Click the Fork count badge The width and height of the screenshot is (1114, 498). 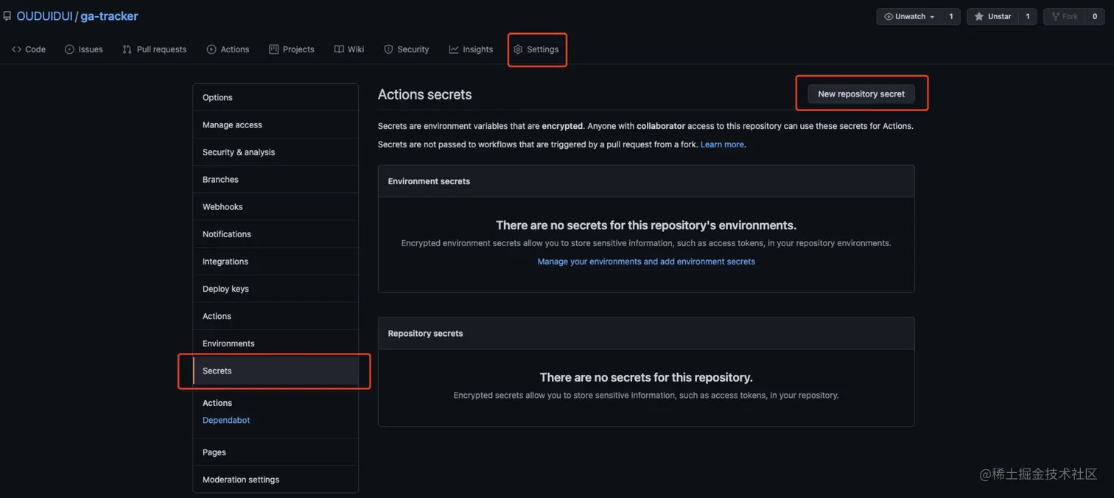(x=1094, y=16)
